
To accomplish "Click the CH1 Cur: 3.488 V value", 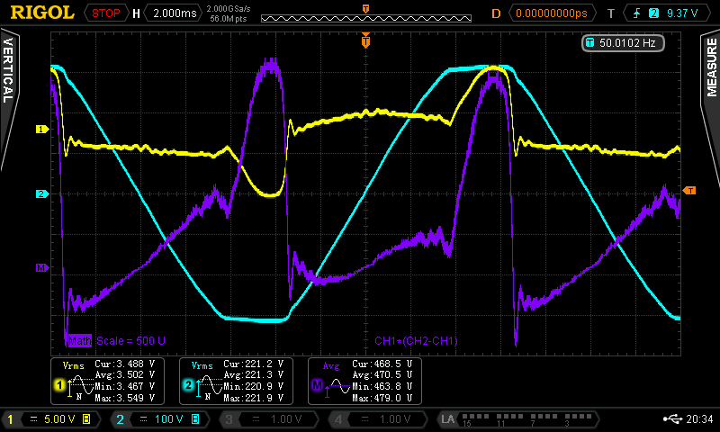I will (x=125, y=364).
